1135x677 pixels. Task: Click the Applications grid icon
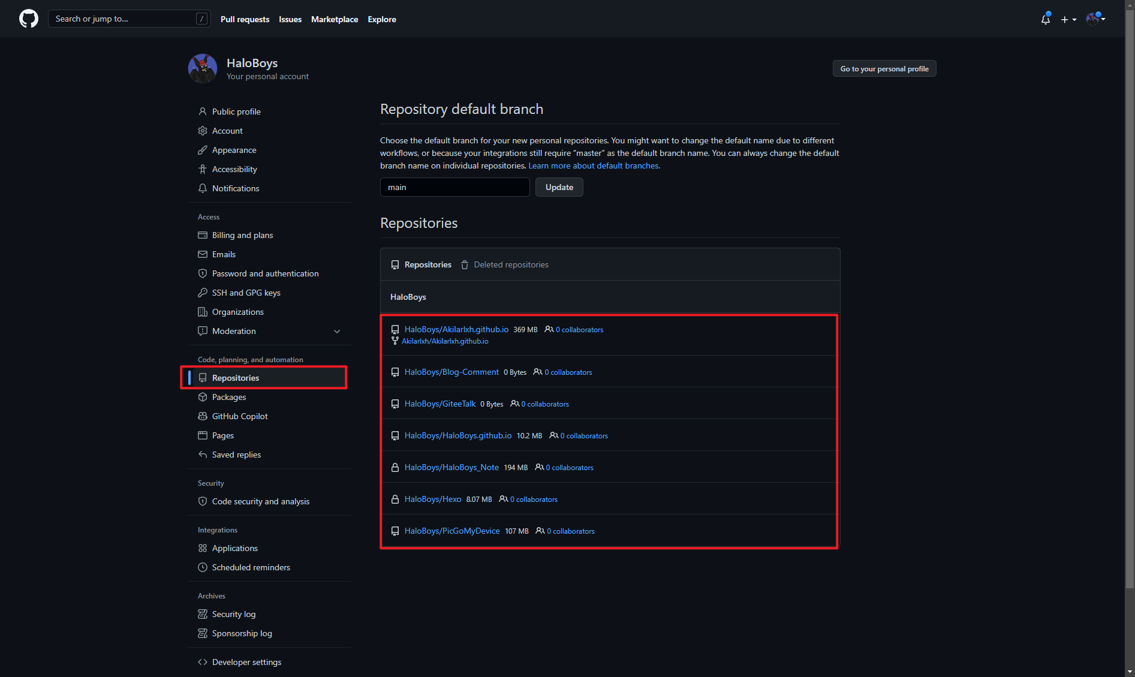click(203, 548)
